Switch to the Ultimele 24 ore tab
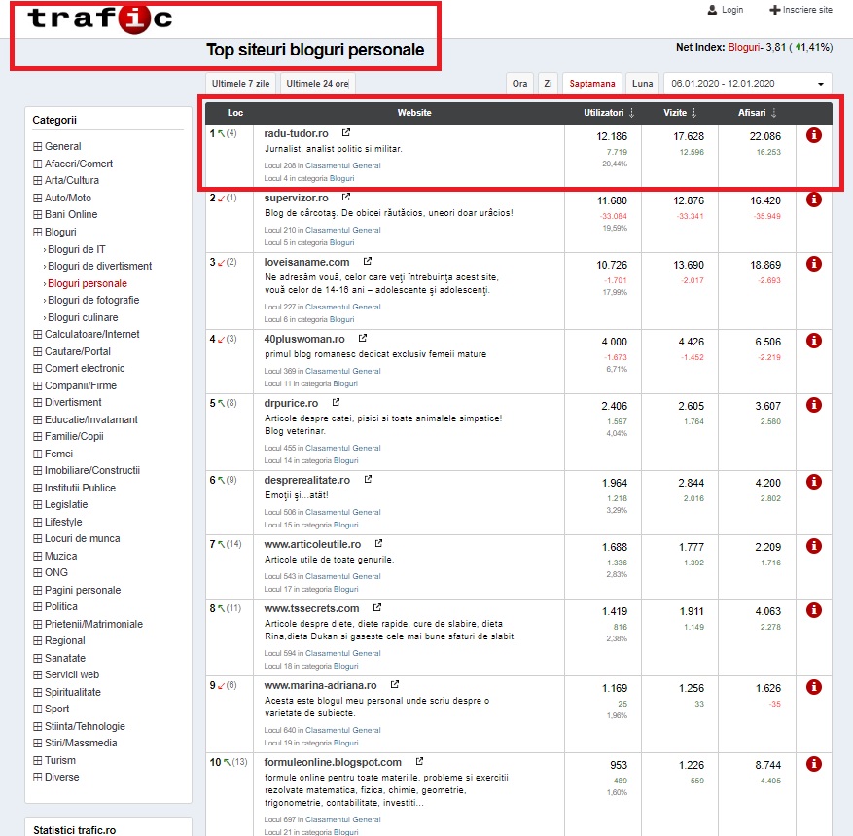This screenshot has width=853, height=836. pyautogui.click(x=316, y=84)
